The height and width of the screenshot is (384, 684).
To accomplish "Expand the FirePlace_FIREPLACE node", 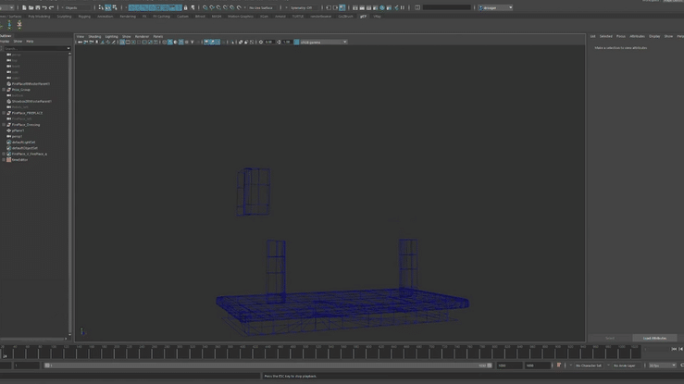I will click(x=4, y=113).
